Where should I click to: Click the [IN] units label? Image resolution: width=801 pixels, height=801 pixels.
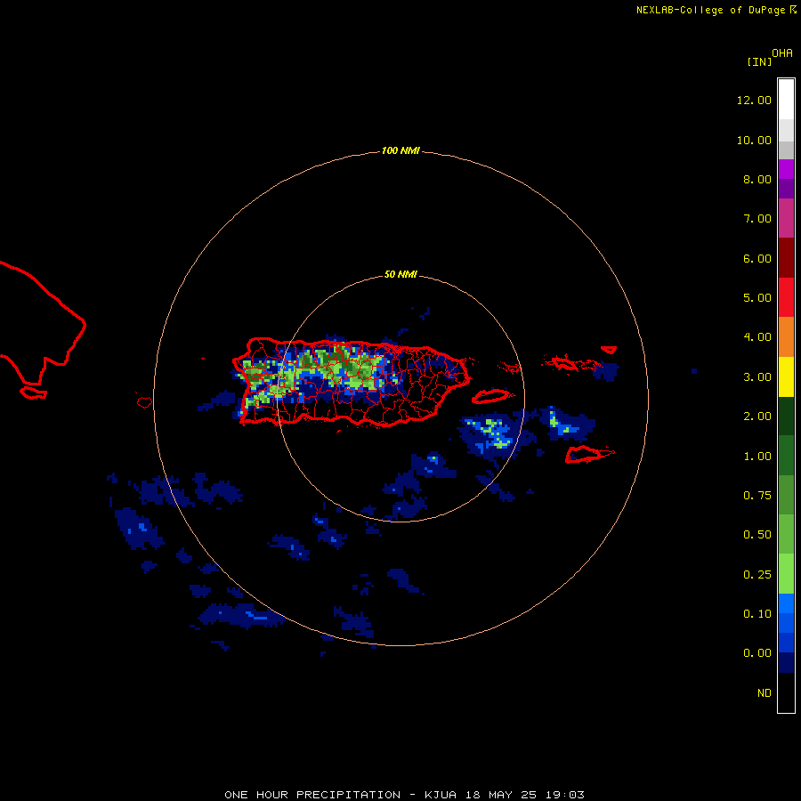click(x=759, y=61)
